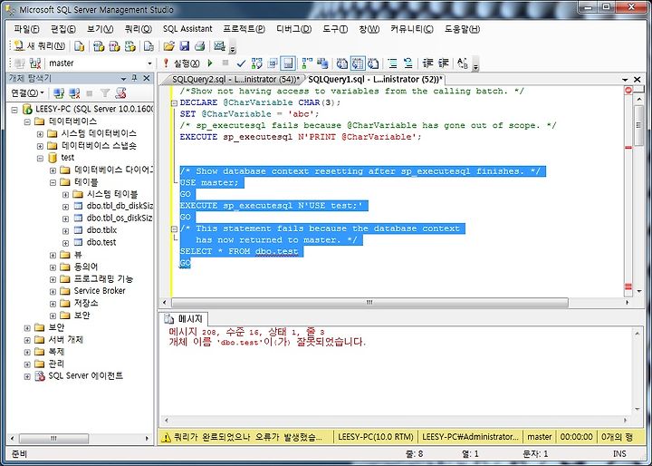
Task: Uncomment the selected lines
Action: point(407,63)
